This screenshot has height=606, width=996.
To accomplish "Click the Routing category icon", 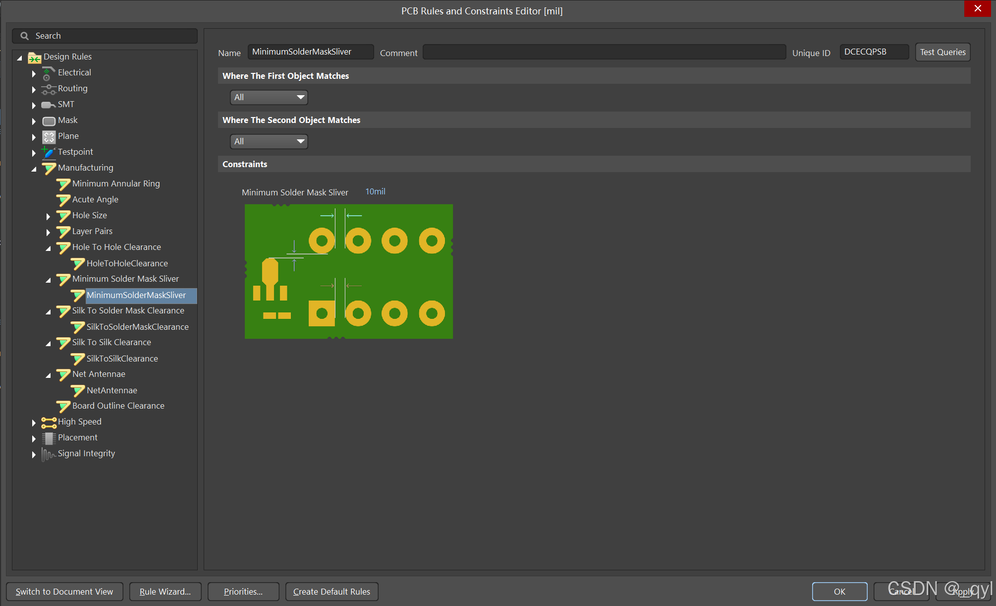I will (x=48, y=89).
